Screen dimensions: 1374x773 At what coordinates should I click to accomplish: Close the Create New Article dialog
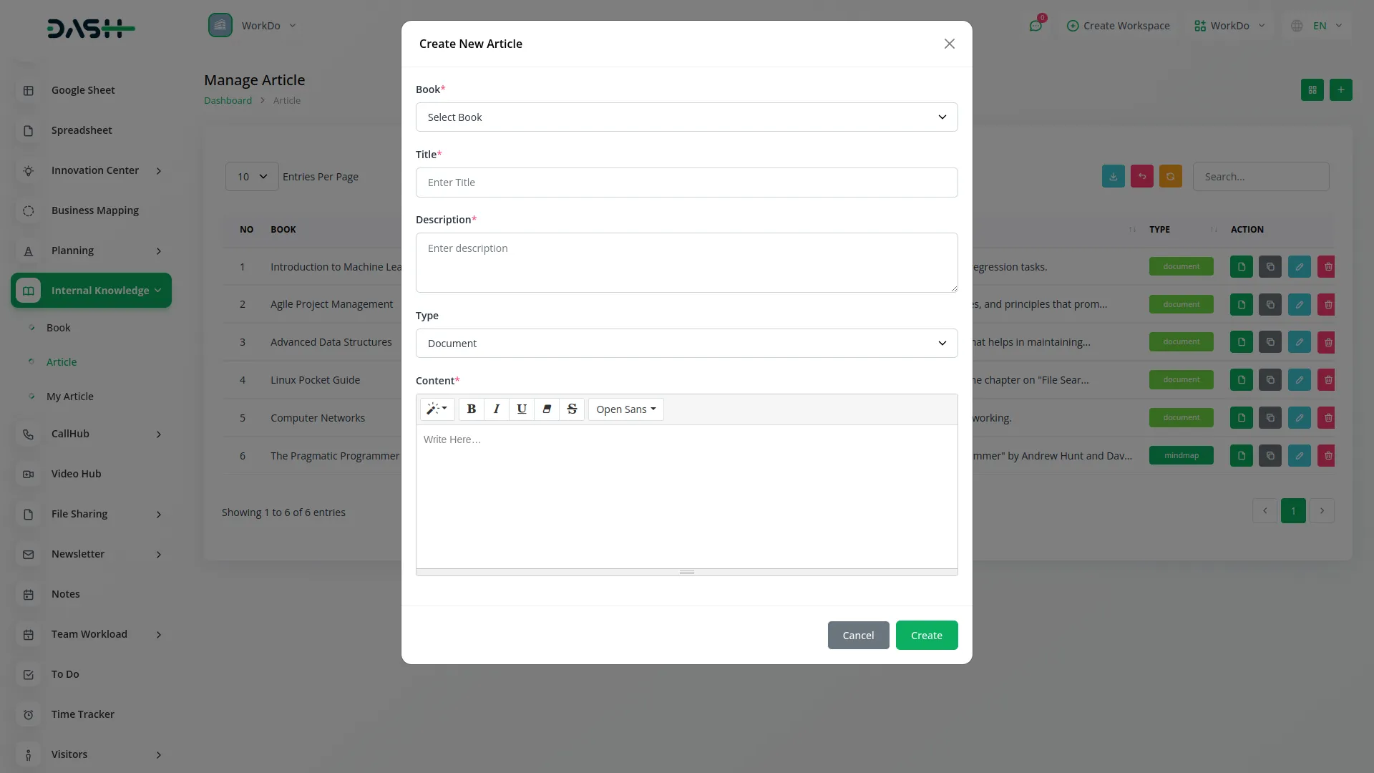pyautogui.click(x=949, y=44)
